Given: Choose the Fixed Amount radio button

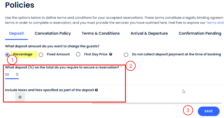Looking at the screenshot, I should tap(41, 55).
